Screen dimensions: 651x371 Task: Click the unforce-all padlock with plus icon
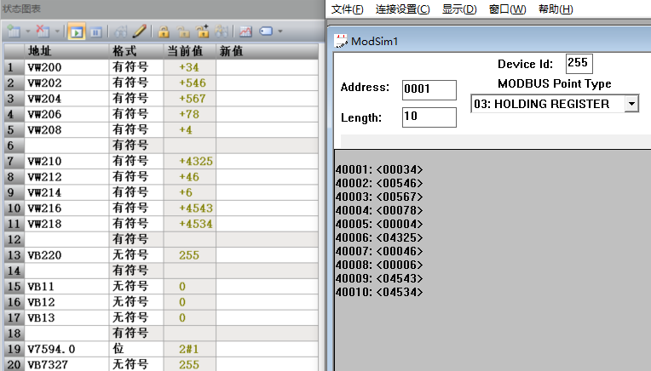pos(202,31)
